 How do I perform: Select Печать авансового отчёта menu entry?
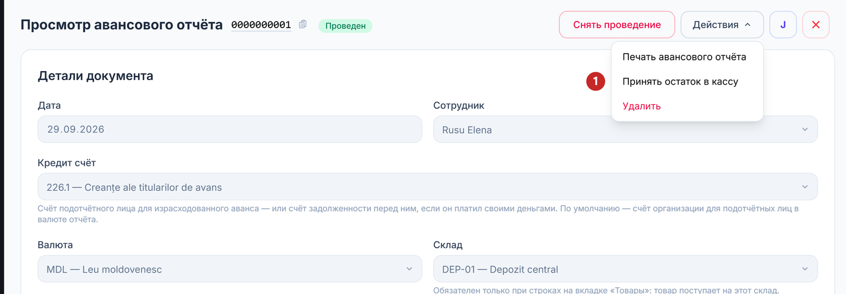(684, 57)
